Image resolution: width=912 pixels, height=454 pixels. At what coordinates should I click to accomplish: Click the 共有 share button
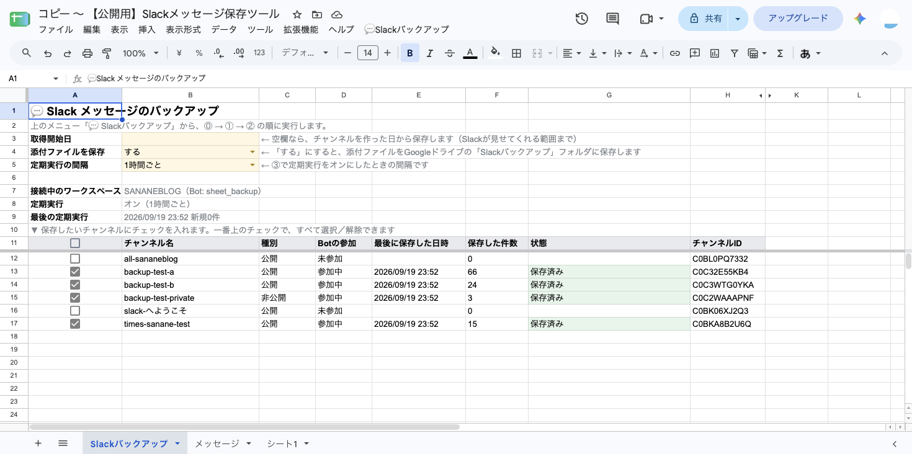pyautogui.click(x=704, y=19)
